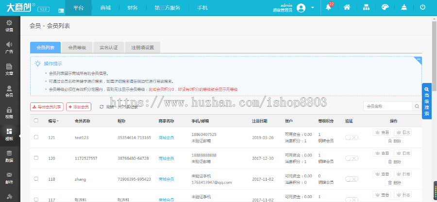437x202 pixels.
Task: Click 添加会员 add member button
Action: tap(79, 107)
